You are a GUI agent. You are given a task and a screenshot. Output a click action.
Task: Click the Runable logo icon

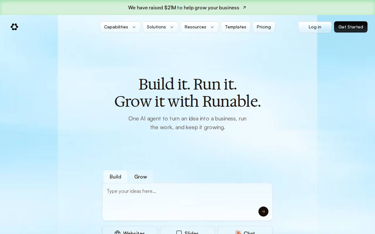pos(14,27)
